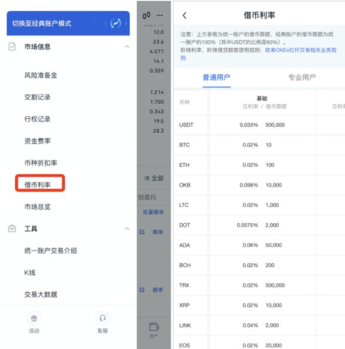Click the first 撤单 edit icon
Screen dimensions: 345x349
coord(142,232)
